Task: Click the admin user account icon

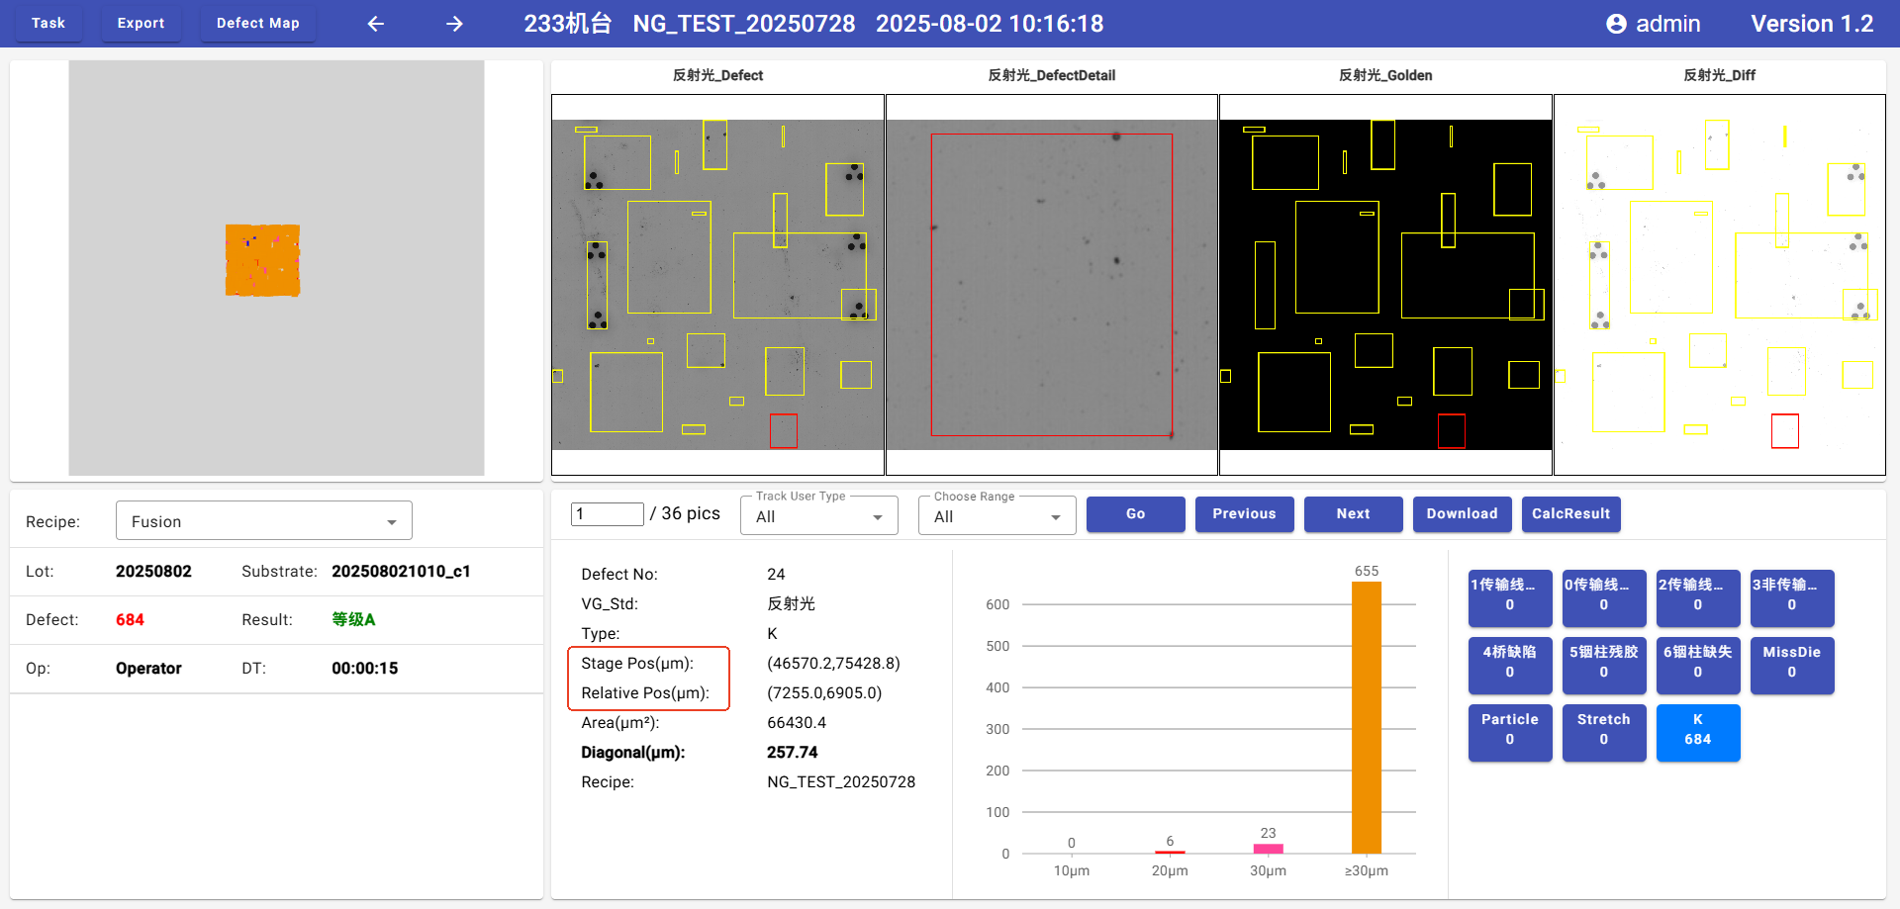Action: point(1616,24)
